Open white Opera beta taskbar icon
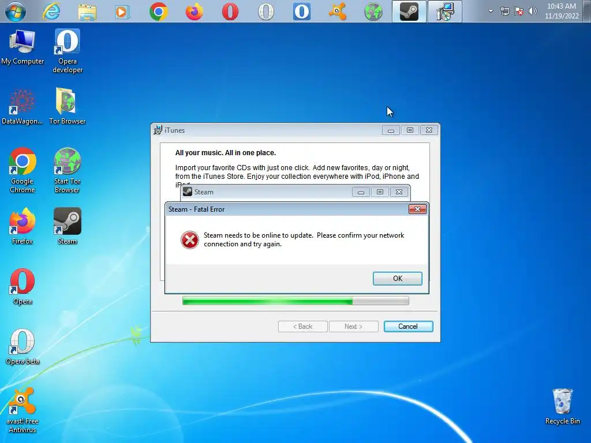This screenshot has width=591, height=443. (x=265, y=12)
